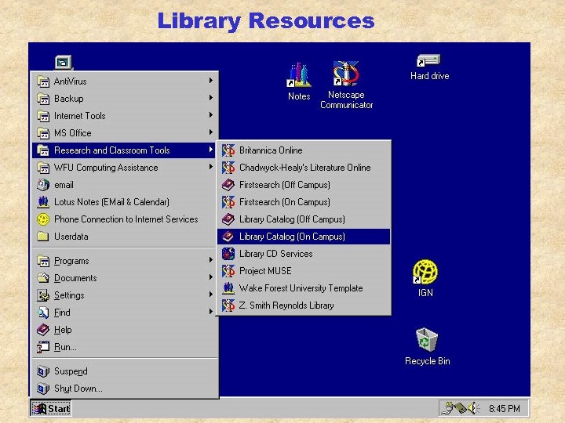Expand the Programs submenu arrow
565x423 pixels.
tap(211, 260)
